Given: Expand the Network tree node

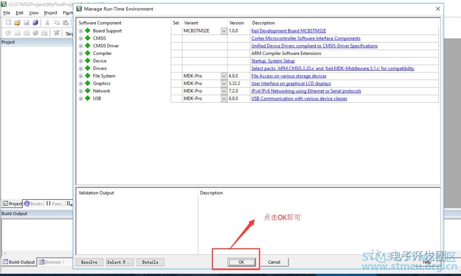Looking at the screenshot, I should coord(81,91).
